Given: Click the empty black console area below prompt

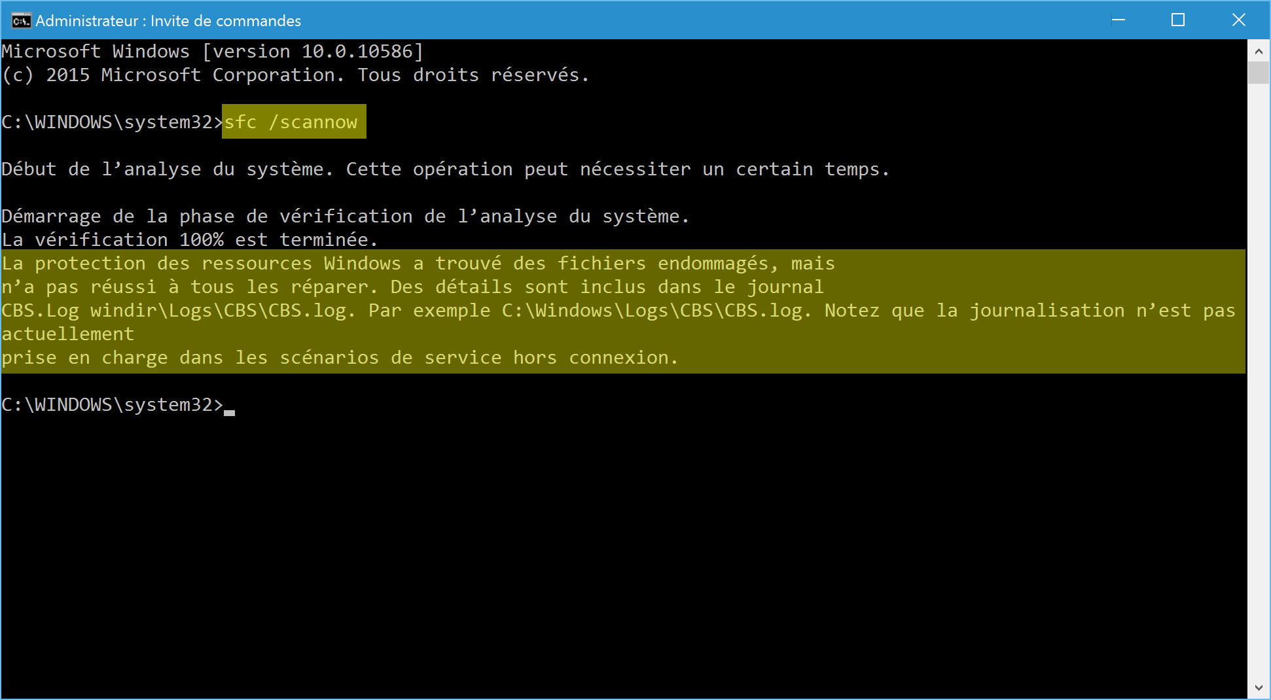Looking at the screenshot, I should pos(622,556).
